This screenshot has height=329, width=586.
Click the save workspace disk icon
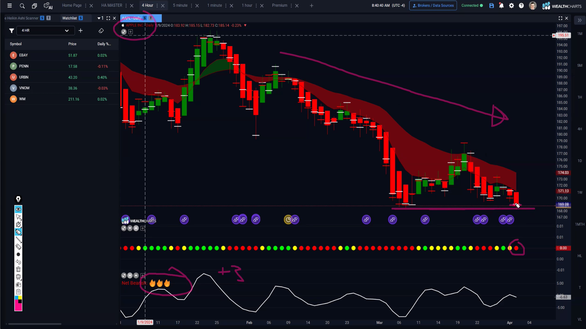pyautogui.click(x=491, y=5)
